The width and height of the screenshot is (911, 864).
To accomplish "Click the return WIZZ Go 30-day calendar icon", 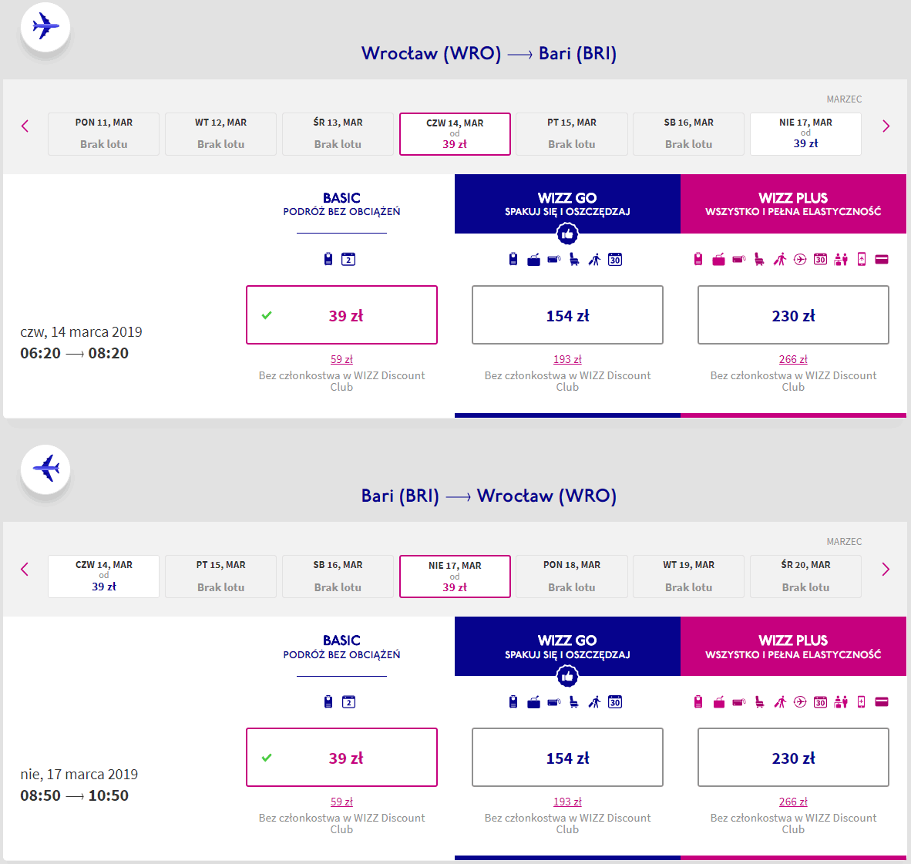I will click(615, 702).
